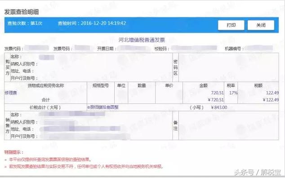
Task: Click the ¥122.49 total tax in 合计 row
Action: [271, 100]
